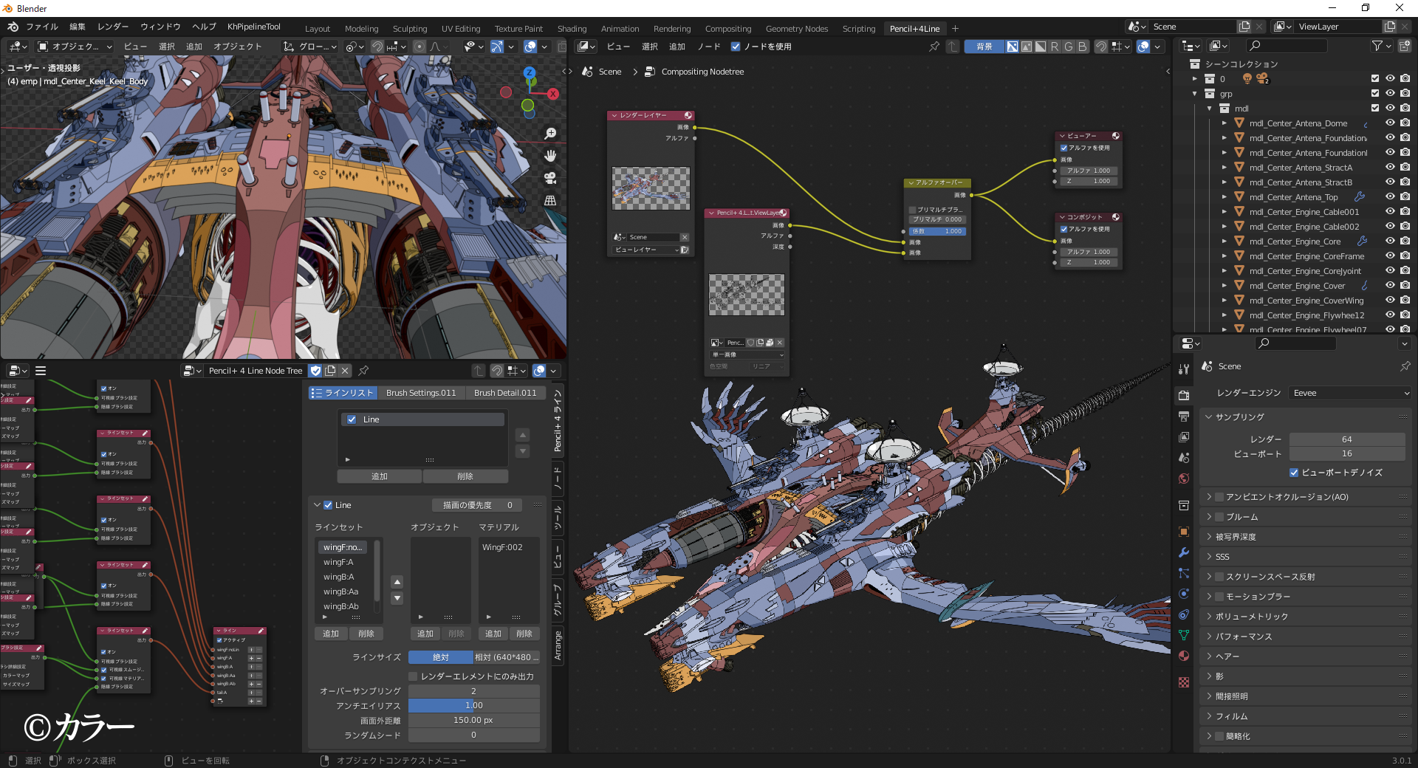Image resolution: width=1418 pixels, height=768 pixels.
Task: Disable the viewport denoise checkbox
Action: click(1294, 473)
